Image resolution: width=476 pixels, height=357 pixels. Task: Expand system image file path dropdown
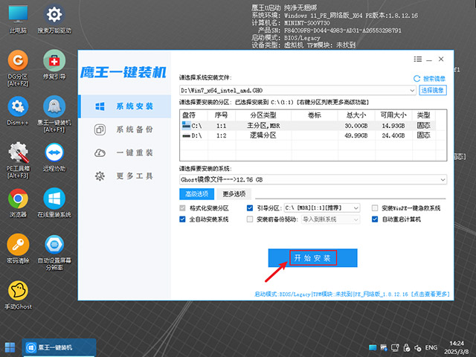(x=412, y=91)
